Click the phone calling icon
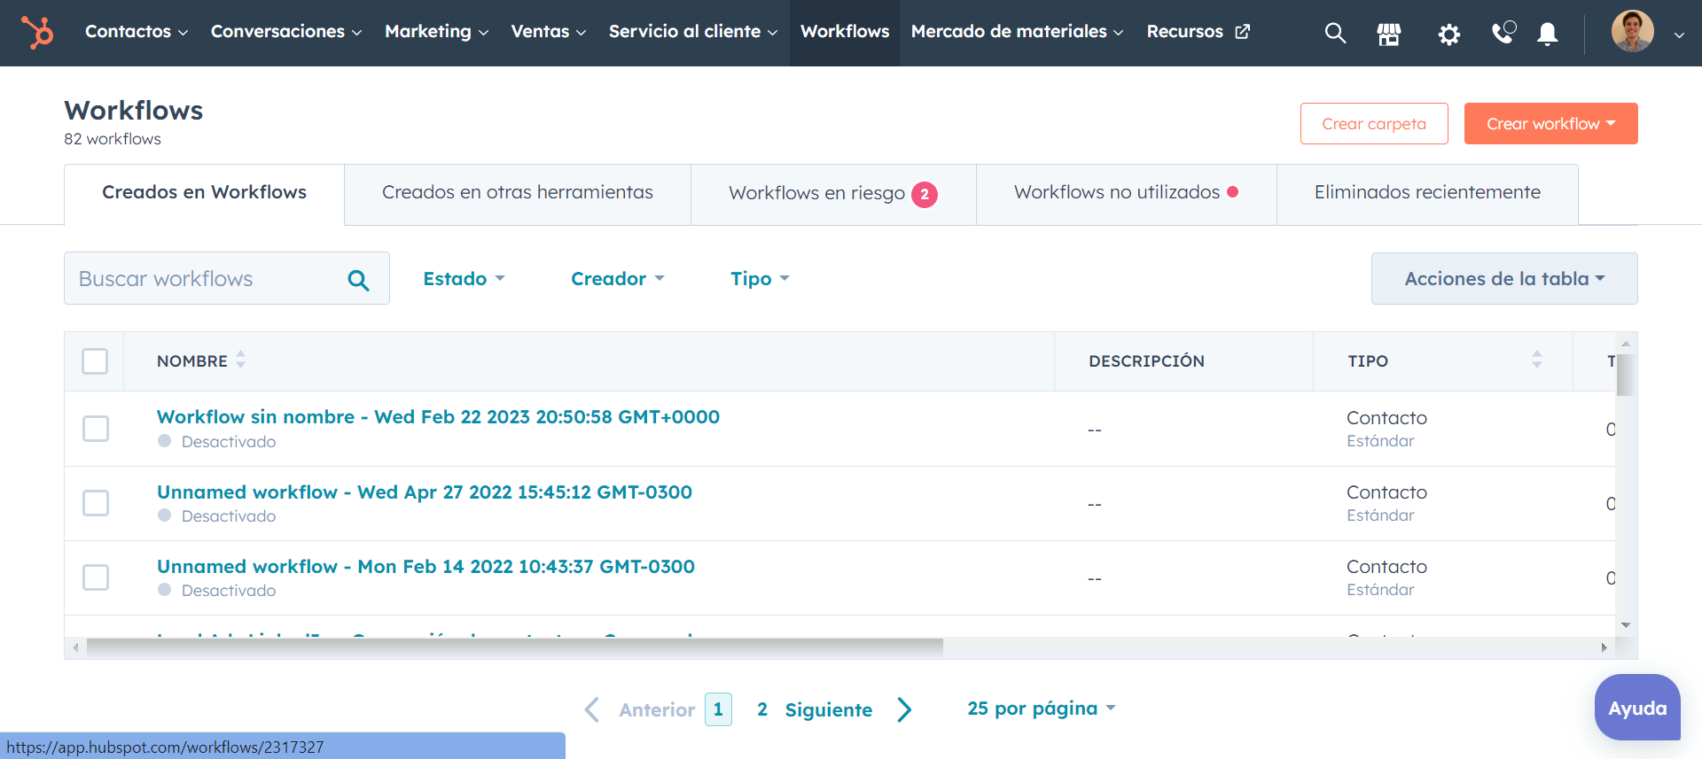Image resolution: width=1702 pixels, height=759 pixels. pyautogui.click(x=1503, y=33)
